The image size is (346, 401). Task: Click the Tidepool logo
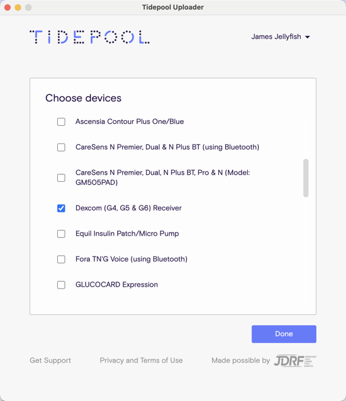tap(89, 37)
